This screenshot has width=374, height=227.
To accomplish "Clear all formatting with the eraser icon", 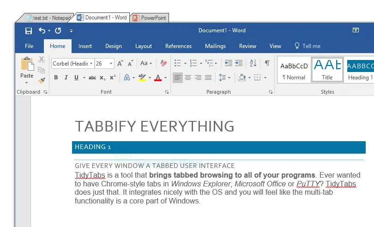I will pos(163,63).
